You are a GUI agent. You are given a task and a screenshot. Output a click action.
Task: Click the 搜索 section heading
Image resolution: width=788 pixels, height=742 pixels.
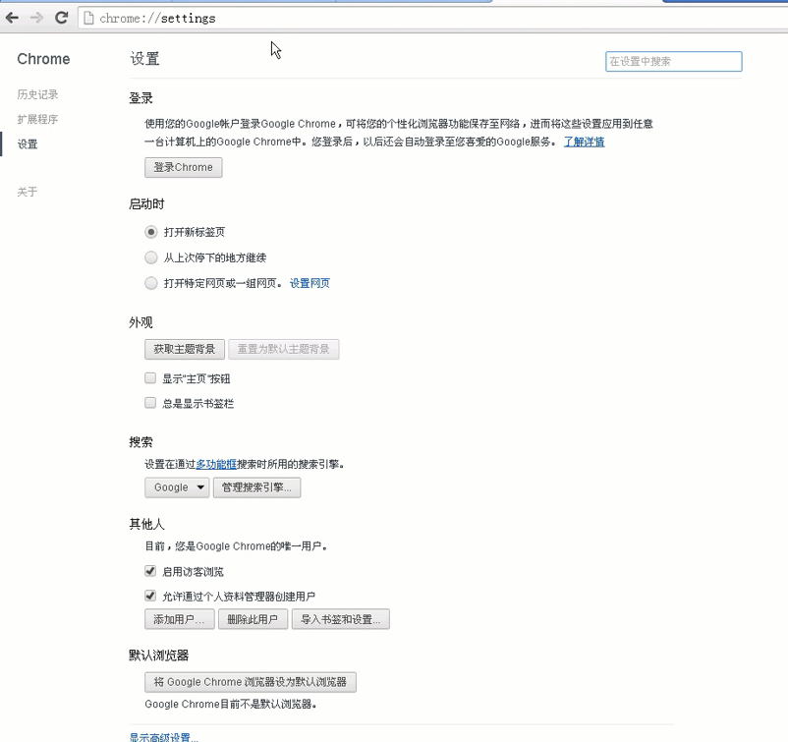click(141, 442)
